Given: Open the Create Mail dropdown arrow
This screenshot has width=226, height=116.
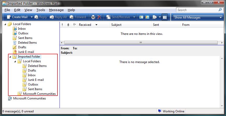Looking at the screenshot, I should (32, 17).
